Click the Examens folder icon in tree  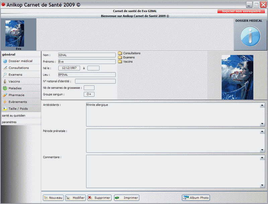[120, 57]
